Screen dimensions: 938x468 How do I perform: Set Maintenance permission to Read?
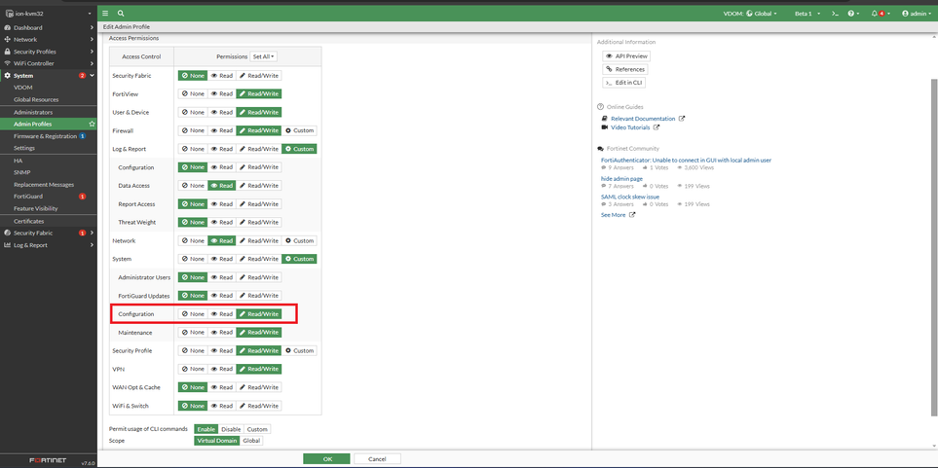221,333
